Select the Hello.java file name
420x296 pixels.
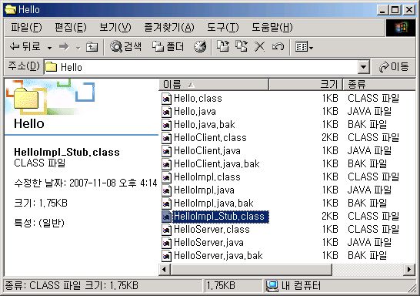[x=195, y=112]
